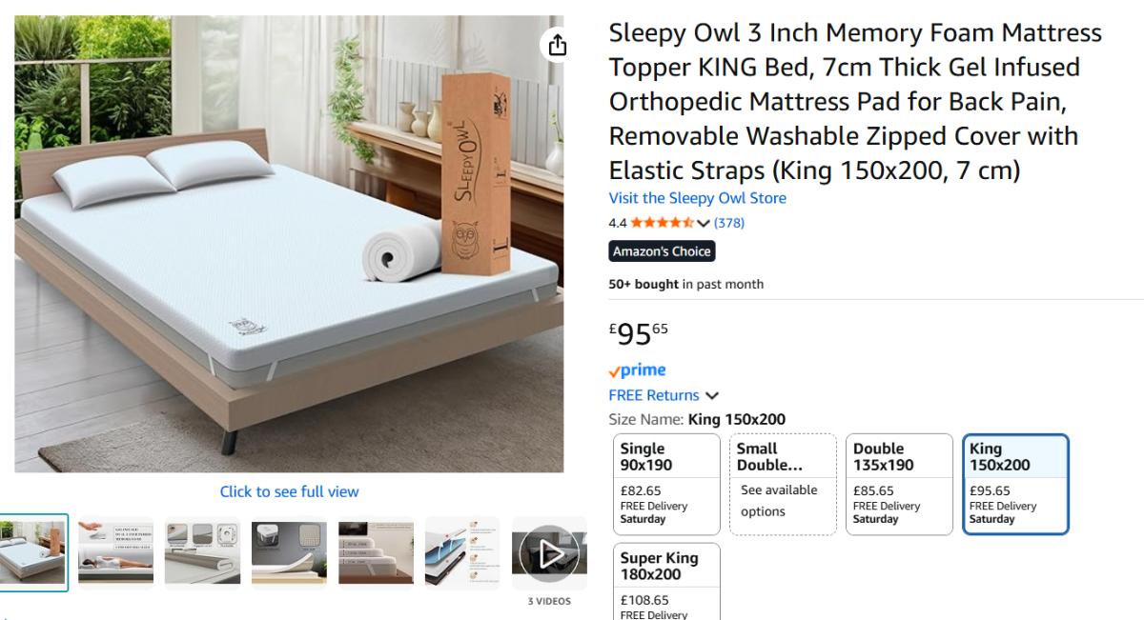Select Small Double size option

click(x=783, y=484)
